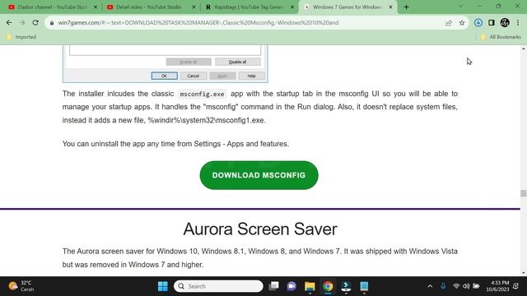
Task: Open clock showing 4:33 PM
Action: click(497, 286)
